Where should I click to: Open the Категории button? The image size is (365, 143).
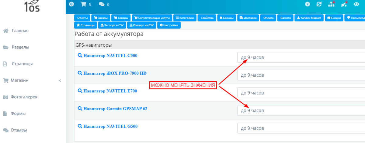coord(185,18)
